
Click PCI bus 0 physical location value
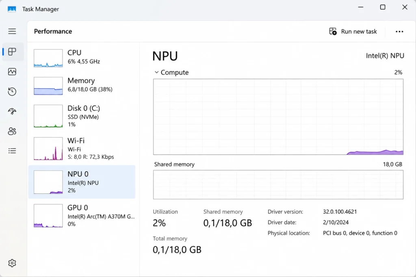(x=360, y=233)
